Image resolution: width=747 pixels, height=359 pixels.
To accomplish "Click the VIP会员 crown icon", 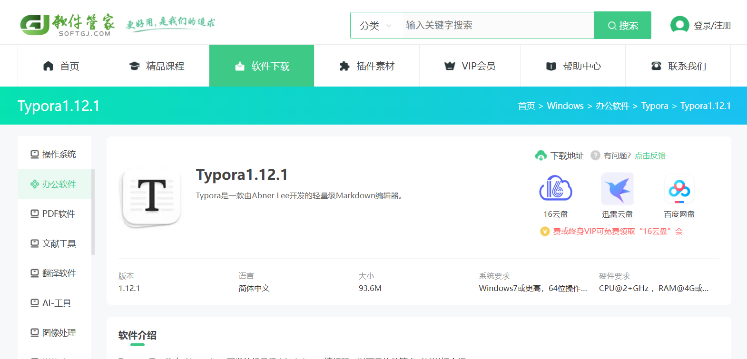I will click(x=450, y=66).
